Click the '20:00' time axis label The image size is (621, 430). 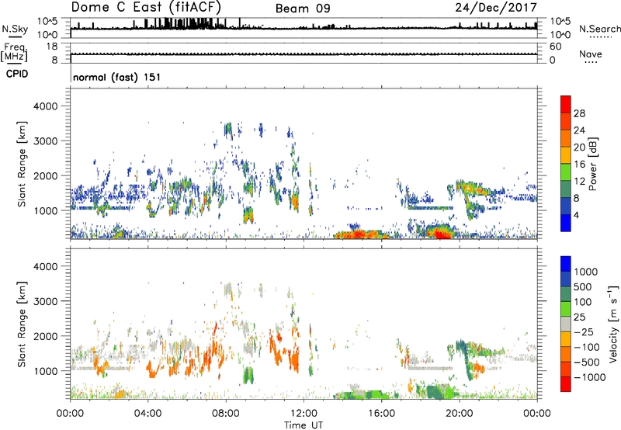click(x=459, y=414)
